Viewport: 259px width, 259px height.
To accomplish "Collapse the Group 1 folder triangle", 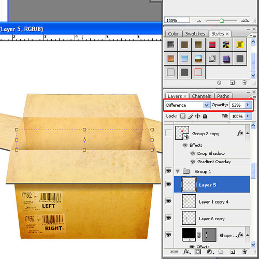I will (178, 171).
